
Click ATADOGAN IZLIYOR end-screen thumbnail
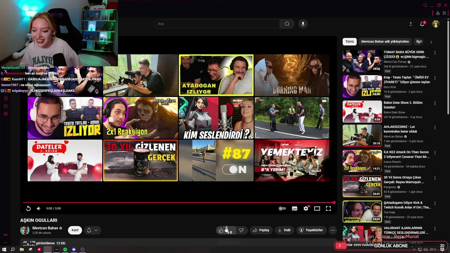pyautogui.click(x=216, y=75)
